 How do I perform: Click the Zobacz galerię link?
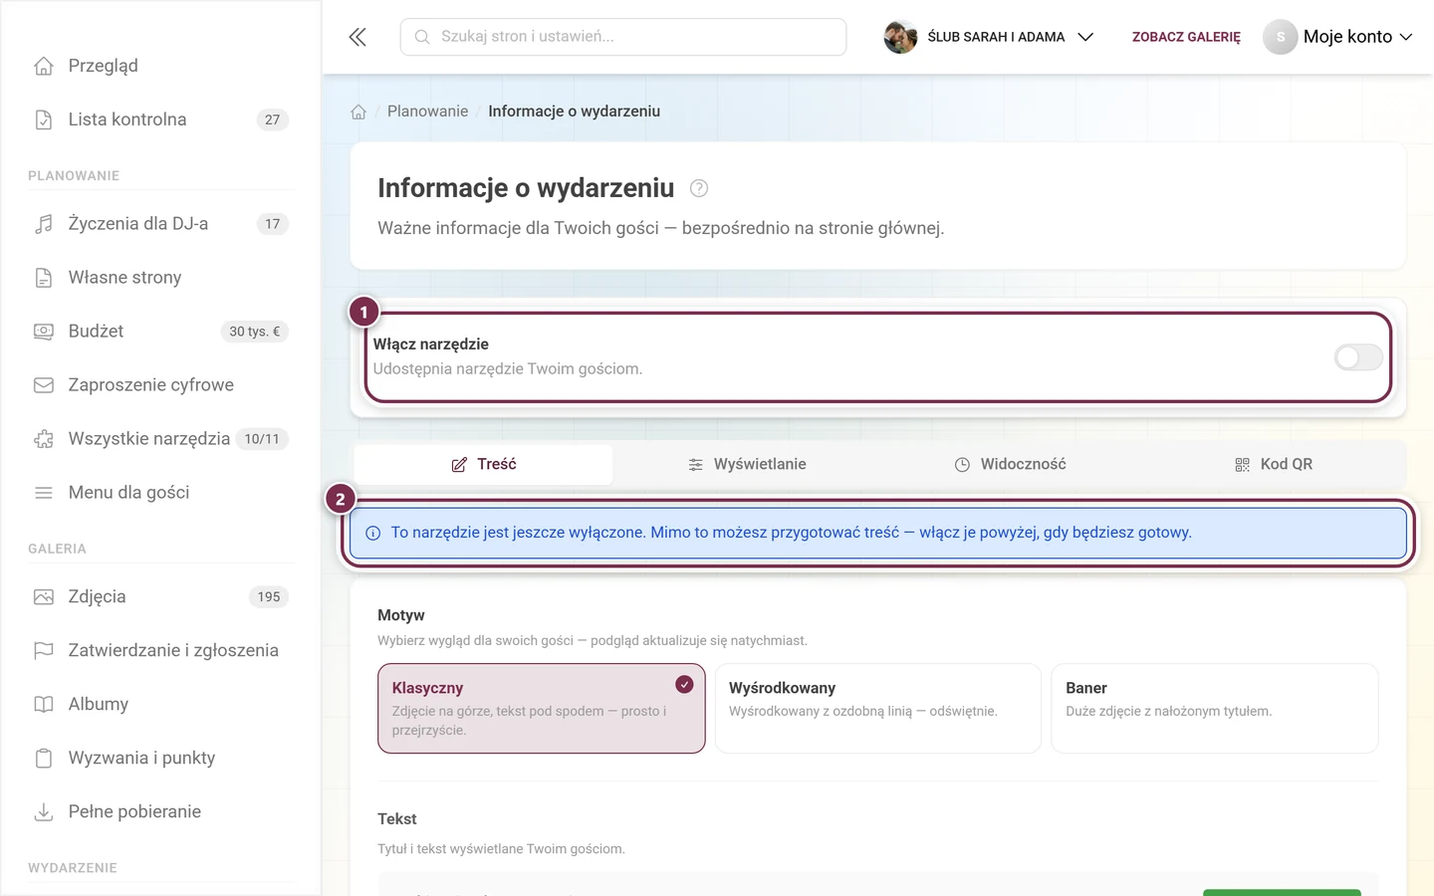[1186, 37]
